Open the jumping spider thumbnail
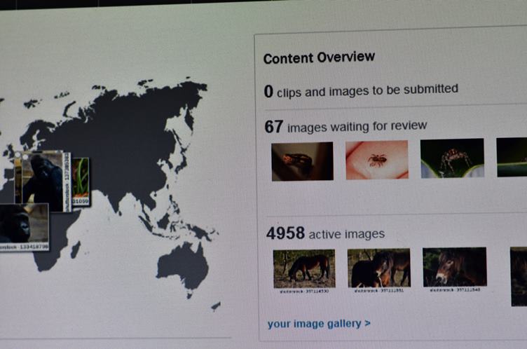 point(453,158)
